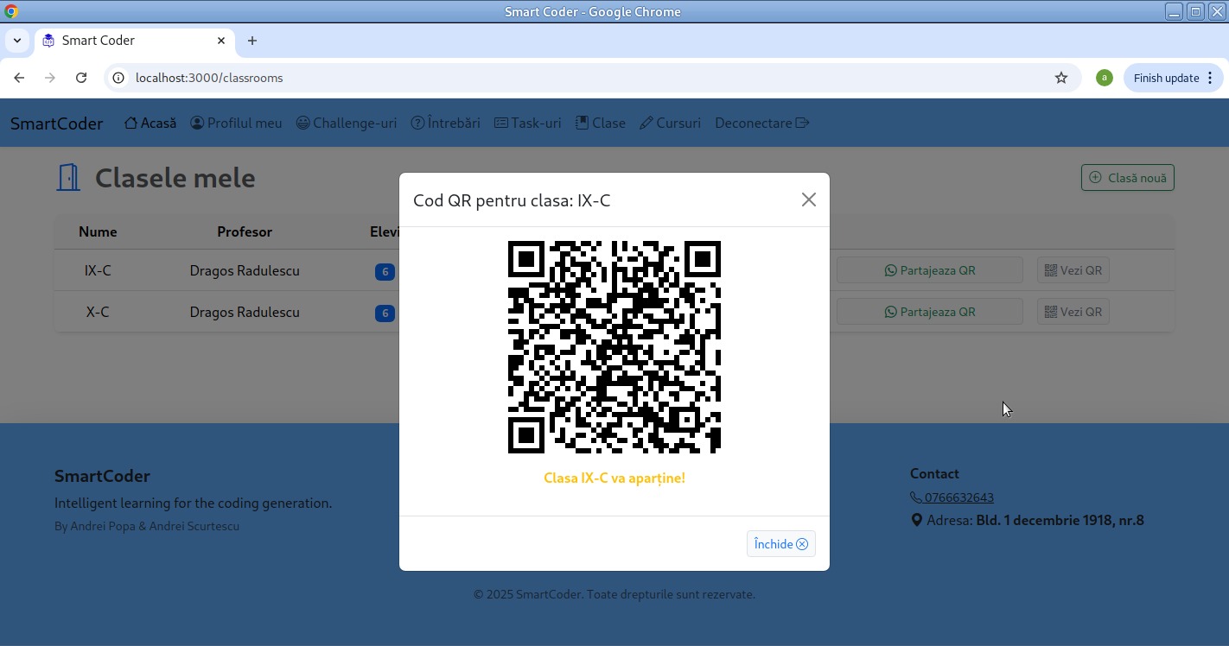This screenshot has height=646, width=1229.
Task: Click the site information icon in the address bar
Action: 119,78
